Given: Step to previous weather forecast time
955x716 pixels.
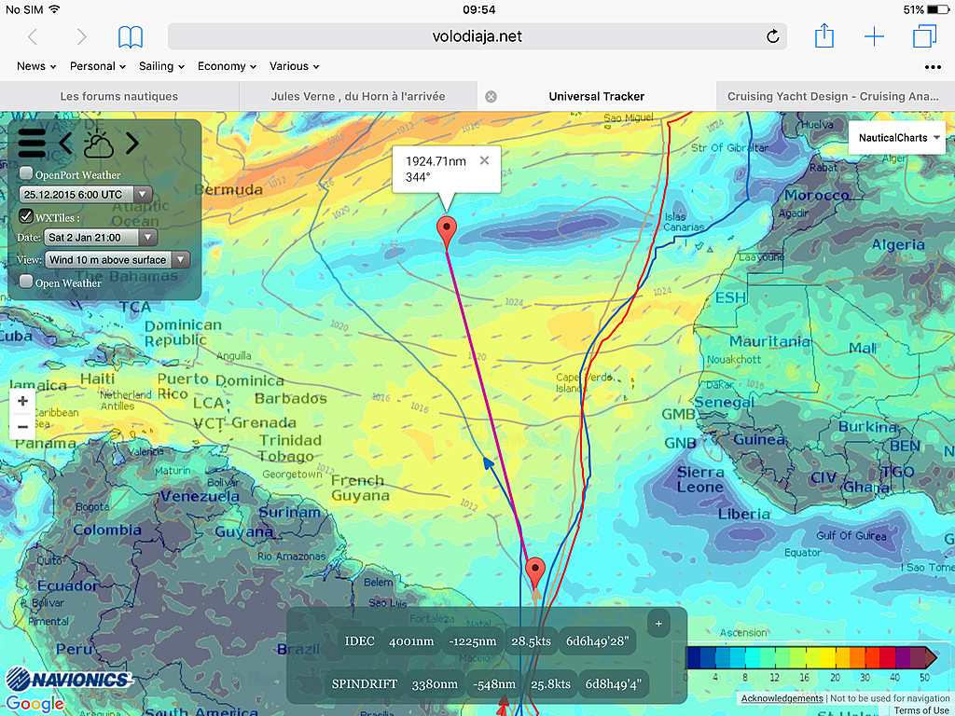Looking at the screenshot, I should click(66, 144).
